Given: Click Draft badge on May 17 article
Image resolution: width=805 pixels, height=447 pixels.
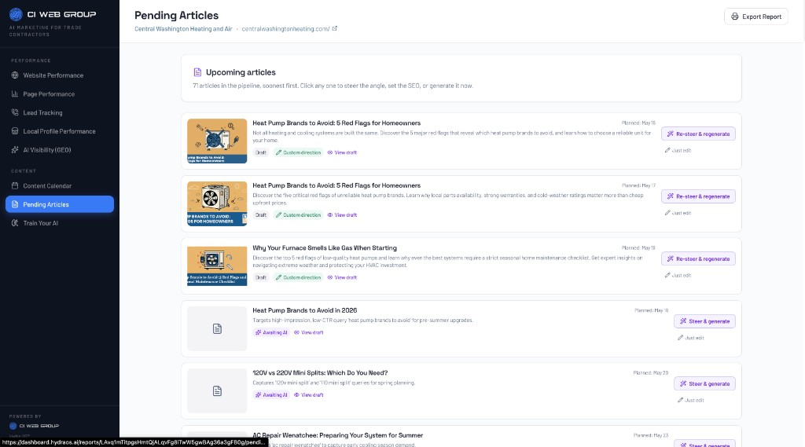Looking at the screenshot, I should pyautogui.click(x=261, y=215).
